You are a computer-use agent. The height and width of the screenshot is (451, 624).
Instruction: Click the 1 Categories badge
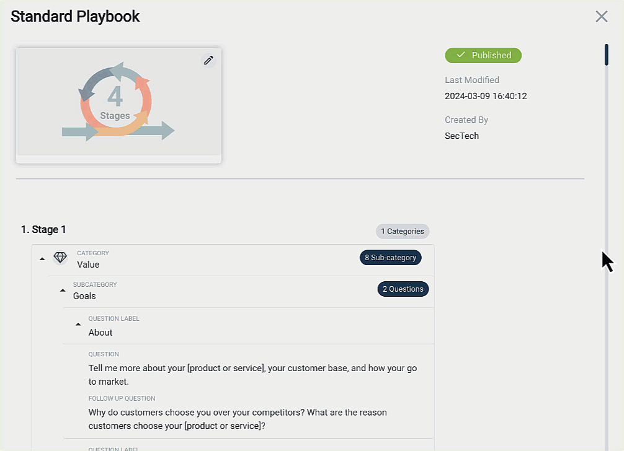click(402, 231)
